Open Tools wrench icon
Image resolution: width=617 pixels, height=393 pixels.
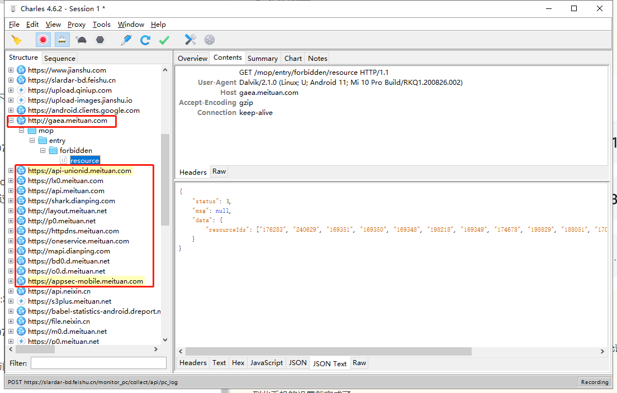tap(191, 40)
